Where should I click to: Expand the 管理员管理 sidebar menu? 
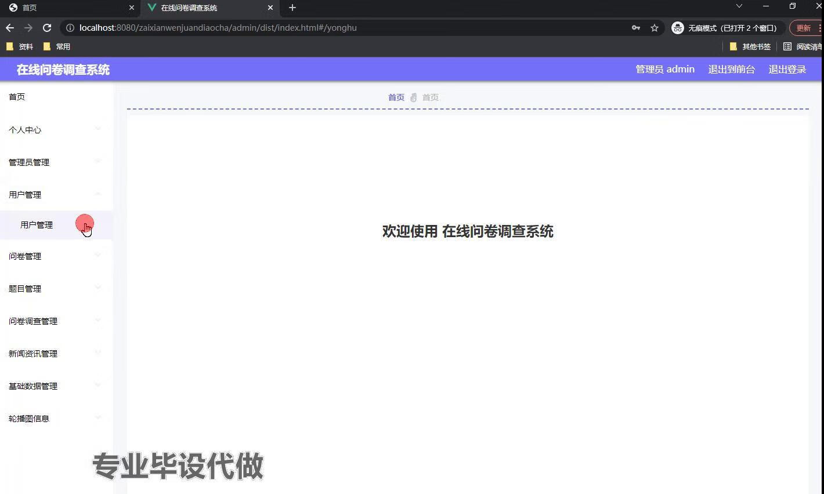[x=56, y=162]
